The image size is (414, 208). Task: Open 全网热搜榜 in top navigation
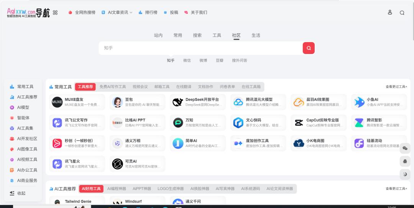[82, 12]
